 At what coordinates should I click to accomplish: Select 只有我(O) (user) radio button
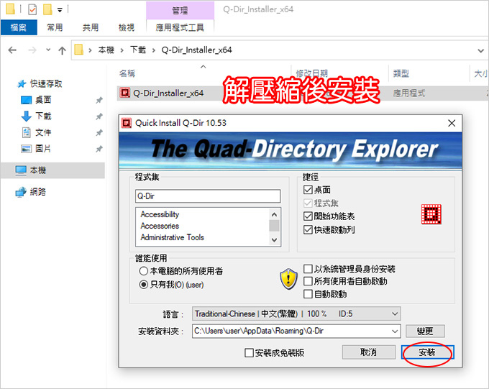143,285
